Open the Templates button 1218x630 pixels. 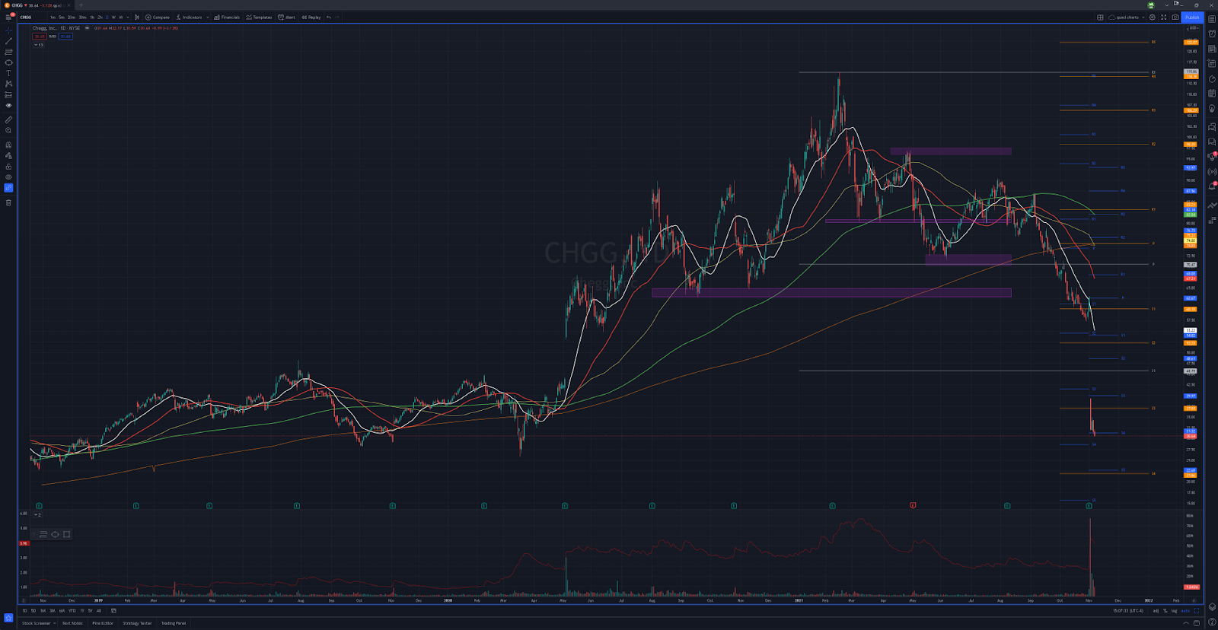click(x=259, y=17)
